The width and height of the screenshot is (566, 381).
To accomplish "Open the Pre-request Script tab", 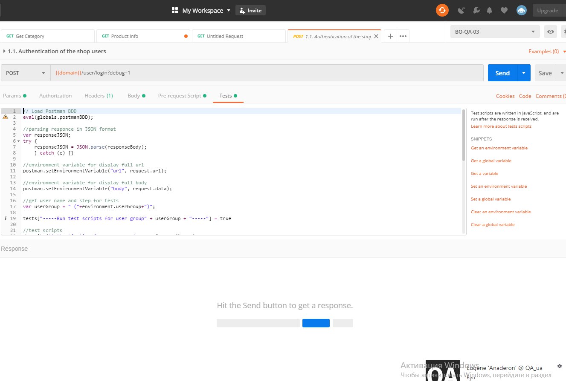I will [182, 96].
